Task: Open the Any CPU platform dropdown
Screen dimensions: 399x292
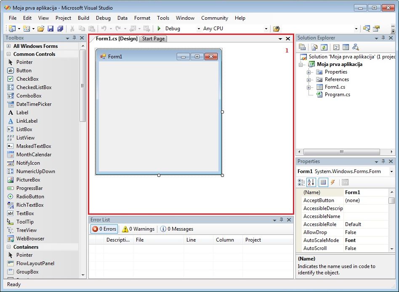Action: pos(266,29)
